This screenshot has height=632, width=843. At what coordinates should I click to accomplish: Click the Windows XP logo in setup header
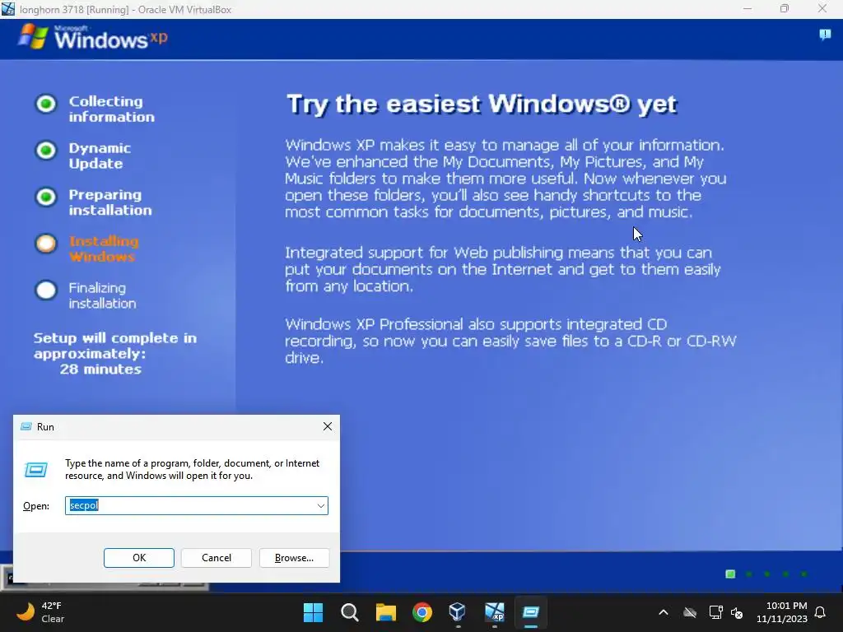[x=92, y=38]
